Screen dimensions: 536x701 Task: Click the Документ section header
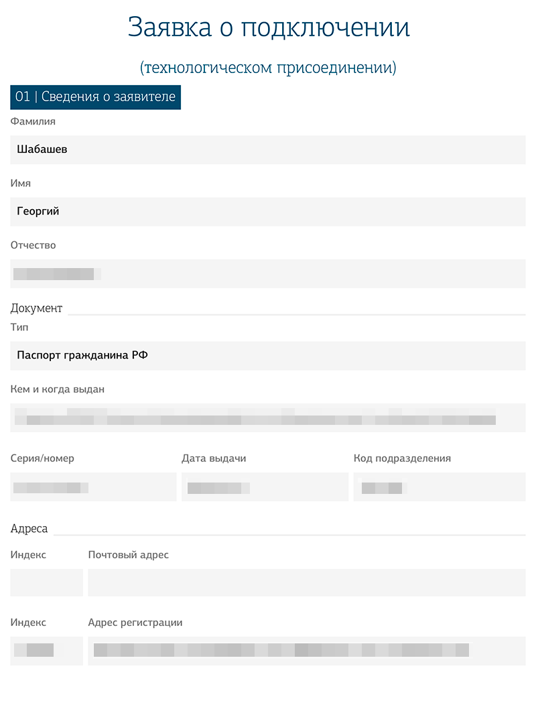click(36, 308)
